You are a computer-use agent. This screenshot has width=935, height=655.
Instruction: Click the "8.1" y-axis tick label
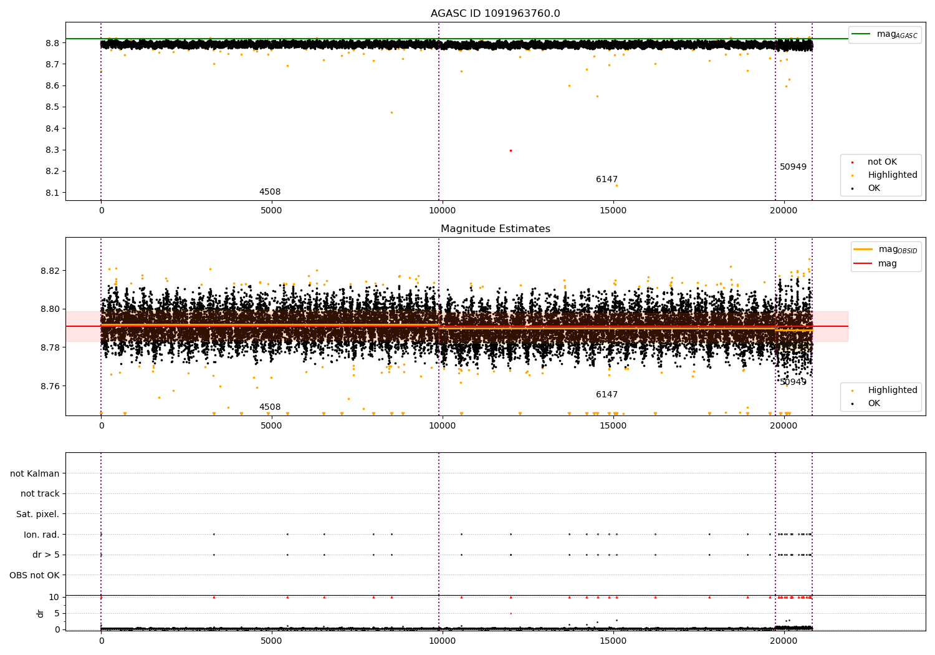coord(52,193)
